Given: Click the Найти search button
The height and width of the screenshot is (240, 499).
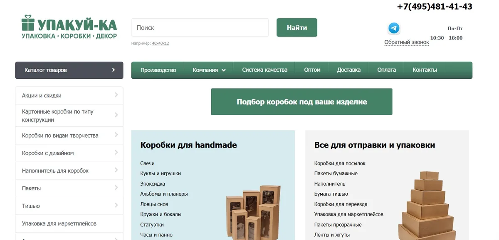Looking at the screenshot, I should click(297, 27).
